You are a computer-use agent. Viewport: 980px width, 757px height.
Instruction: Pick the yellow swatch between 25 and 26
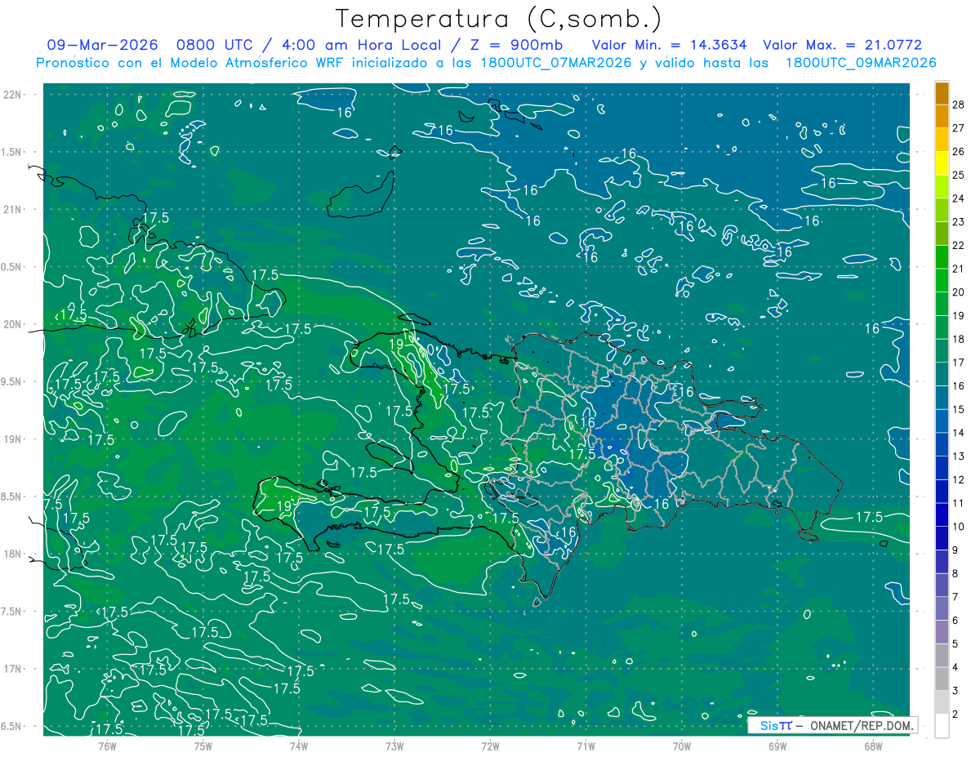coord(942,163)
